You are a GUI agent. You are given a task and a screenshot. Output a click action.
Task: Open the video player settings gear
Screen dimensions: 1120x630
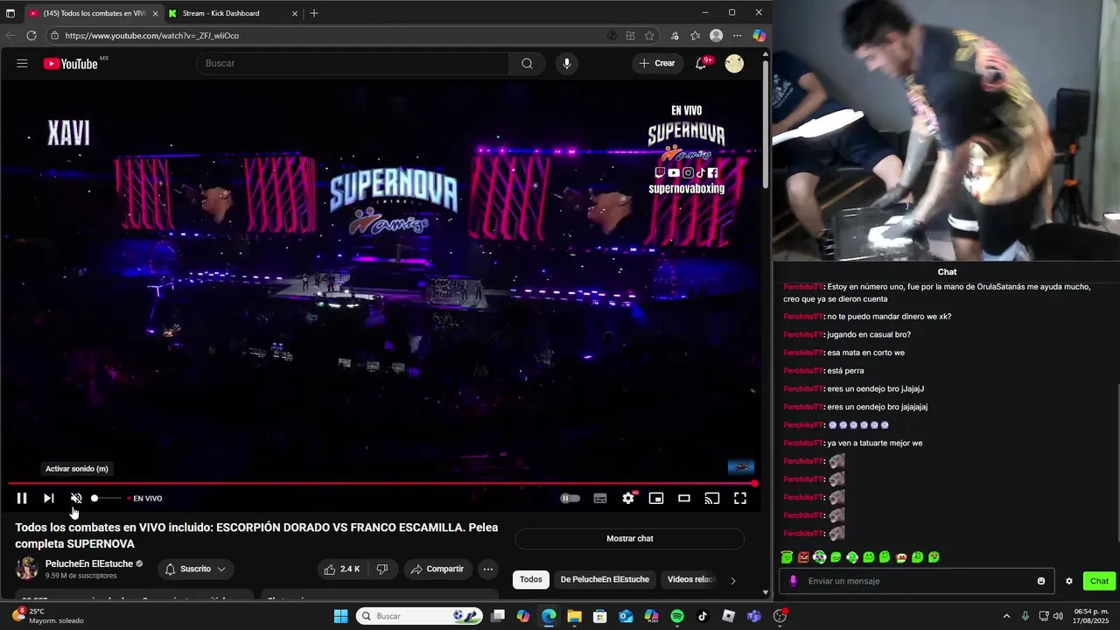tap(628, 498)
